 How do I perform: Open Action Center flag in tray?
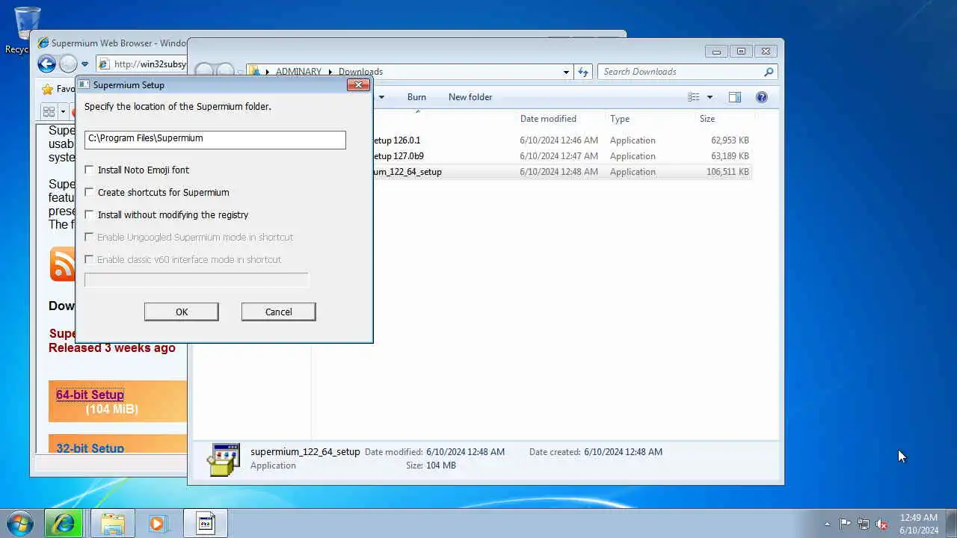tap(845, 524)
